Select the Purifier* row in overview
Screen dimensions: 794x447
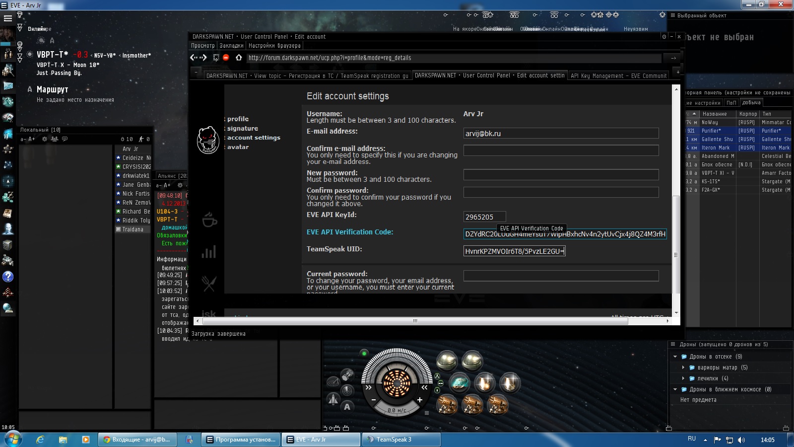[x=738, y=131]
